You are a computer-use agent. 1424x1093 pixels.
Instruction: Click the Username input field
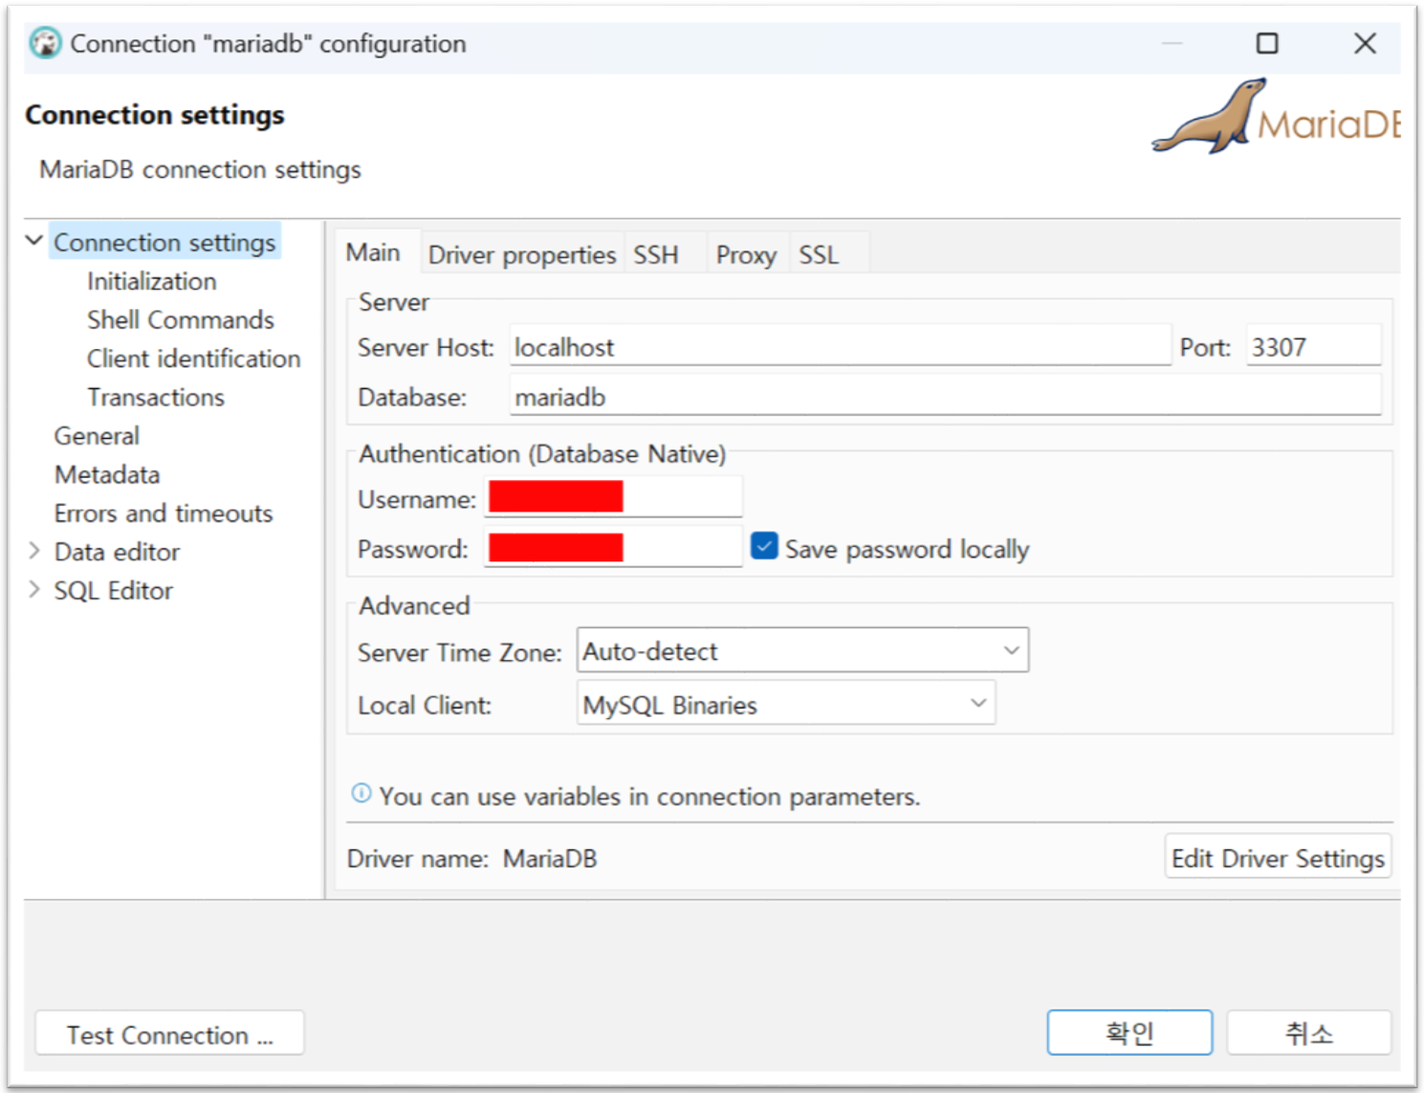click(x=613, y=497)
